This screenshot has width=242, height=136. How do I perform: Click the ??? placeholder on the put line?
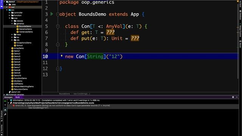point(135,39)
